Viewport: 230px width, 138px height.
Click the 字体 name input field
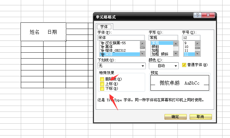point(121,38)
